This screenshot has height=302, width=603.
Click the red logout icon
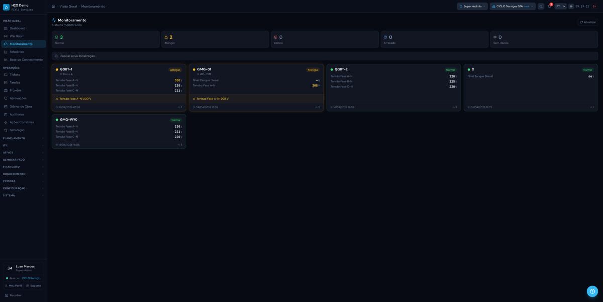click(594, 6)
